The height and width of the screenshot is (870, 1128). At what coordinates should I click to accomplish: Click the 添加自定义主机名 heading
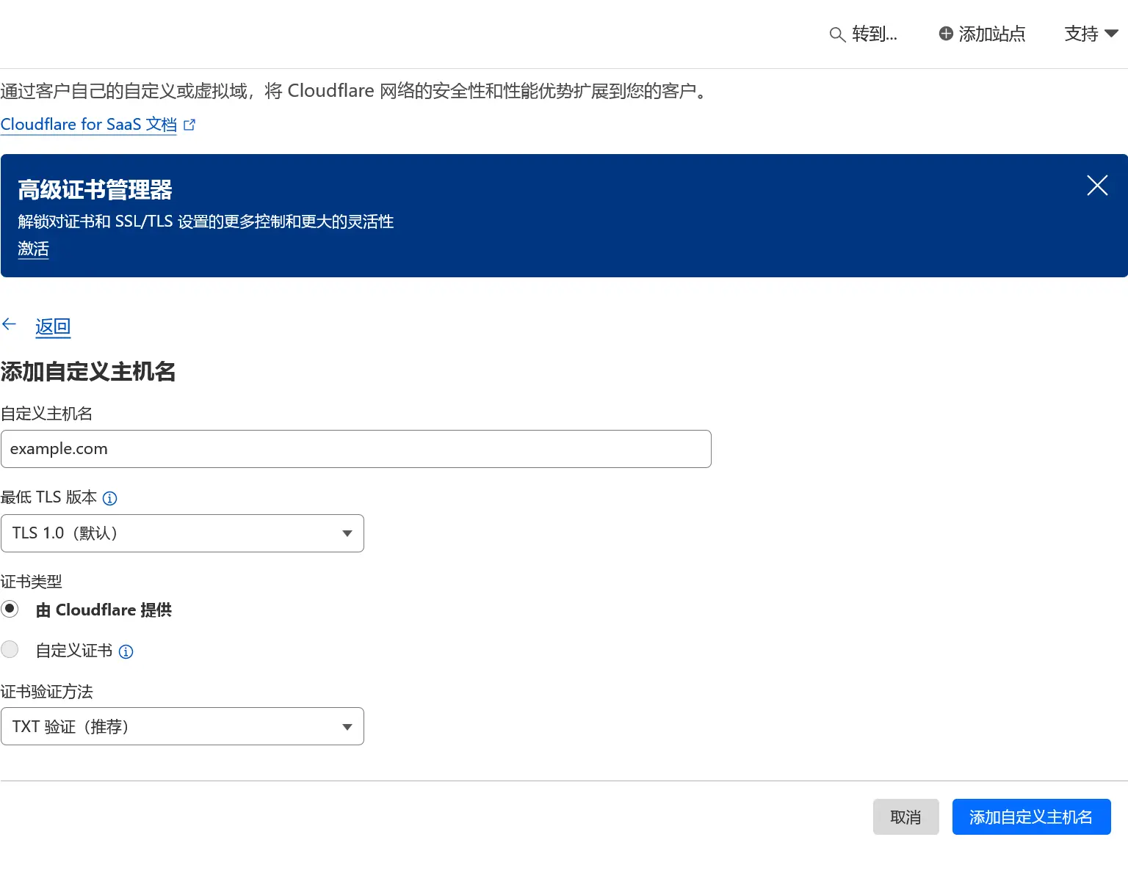pos(88,372)
